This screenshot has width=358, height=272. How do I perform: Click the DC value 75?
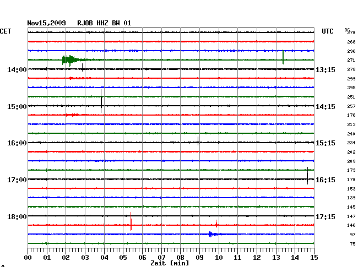pos(352,244)
